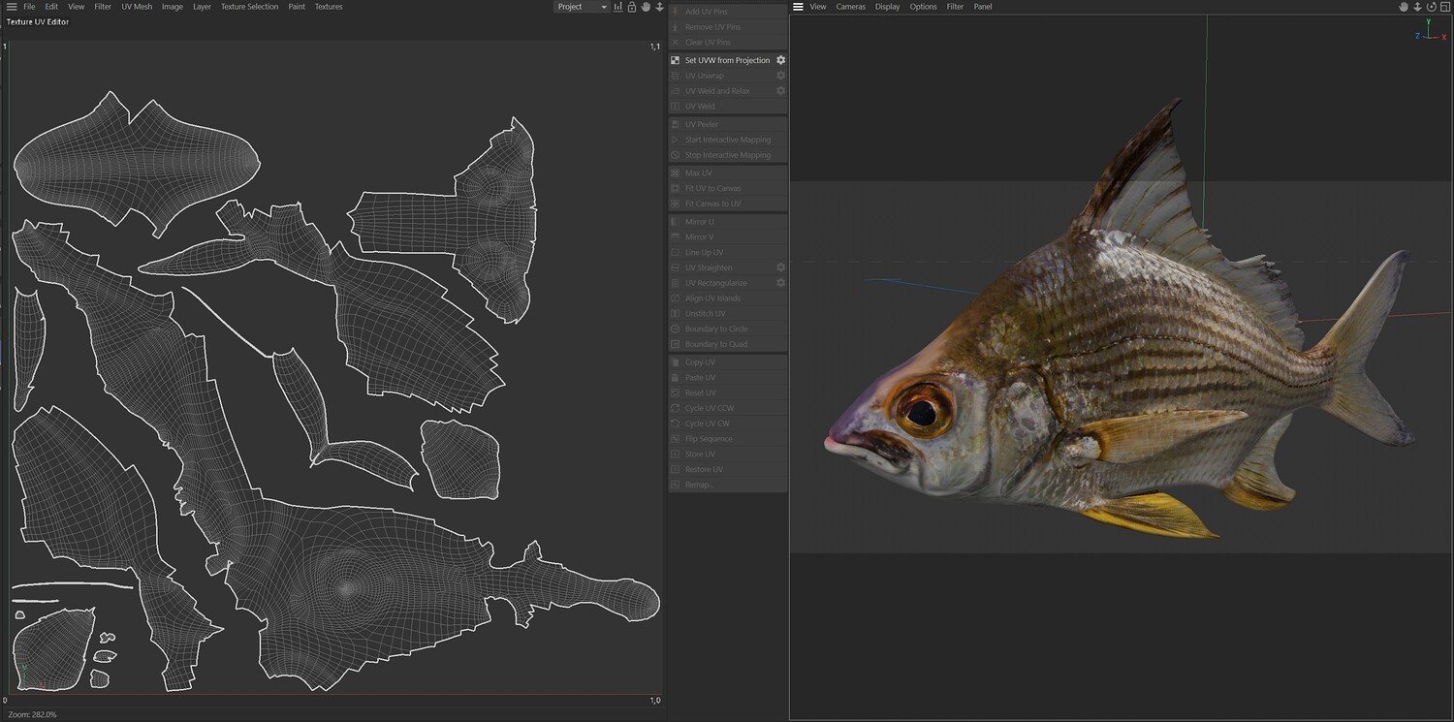Click Stop Interactive Mapping icon
The image size is (1454, 722).
pos(676,155)
